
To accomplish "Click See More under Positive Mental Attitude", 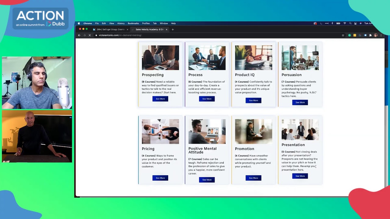I will click(x=207, y=180).
